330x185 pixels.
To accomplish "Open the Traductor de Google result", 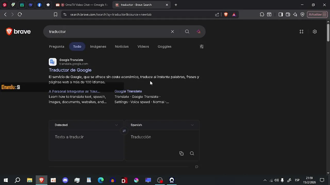I will [70, 70].
